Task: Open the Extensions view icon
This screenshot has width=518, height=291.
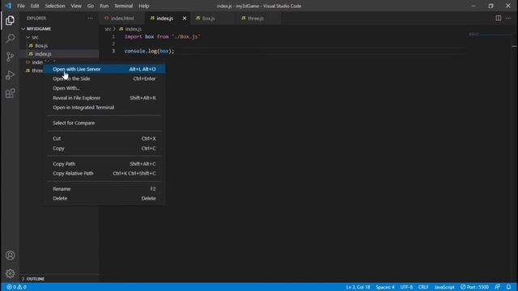Action: coord(10,94)
